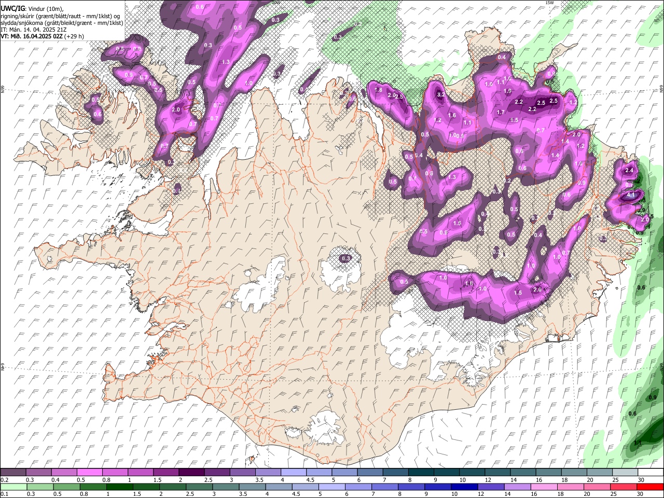Click the '1.7' precipitation value on the map
The width and height of the screenshot is (664, 498).
(x=501, y=113)
